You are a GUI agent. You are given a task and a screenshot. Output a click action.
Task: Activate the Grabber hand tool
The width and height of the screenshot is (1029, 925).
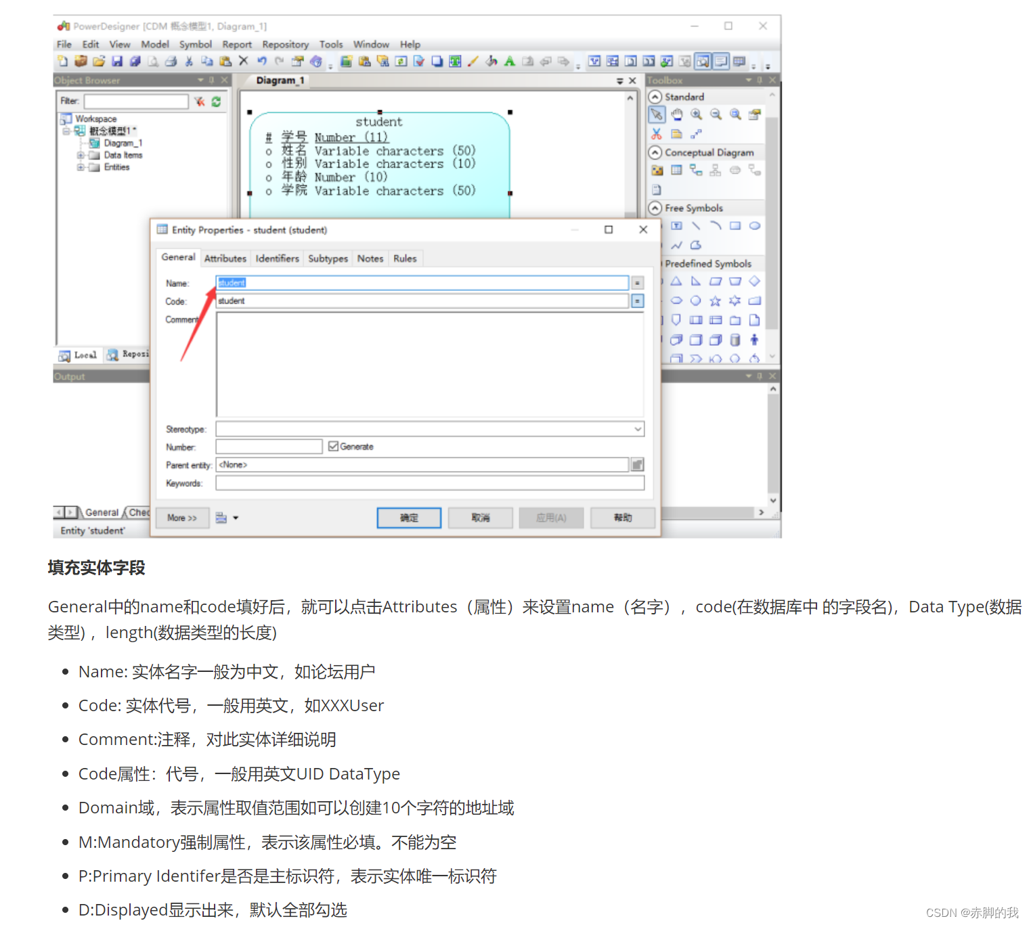tap(677, 114)
